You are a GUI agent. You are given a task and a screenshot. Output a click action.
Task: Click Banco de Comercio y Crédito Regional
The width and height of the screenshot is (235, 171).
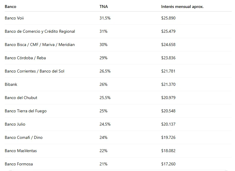(x=40, y=31)
